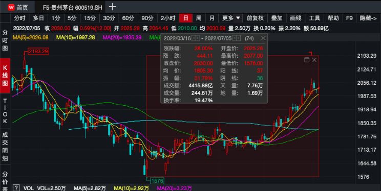Click the 涨跌幅 28.00% value in popup
The image size is (381, 191).
[x=203, y=49]
